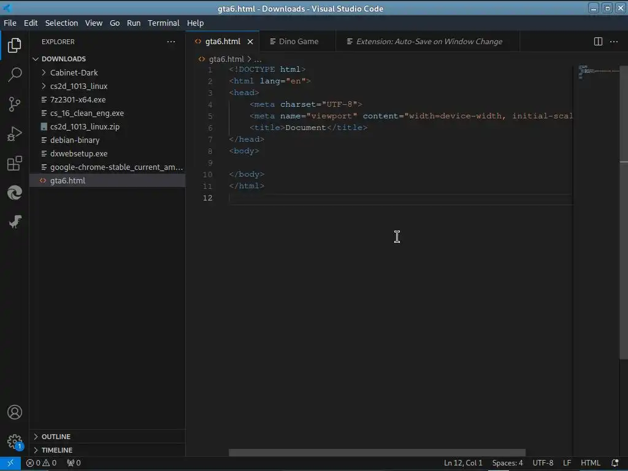Select cs_16_clean_eng.exe file
Screen dimensions: 628x471
(x=107, y=113)
